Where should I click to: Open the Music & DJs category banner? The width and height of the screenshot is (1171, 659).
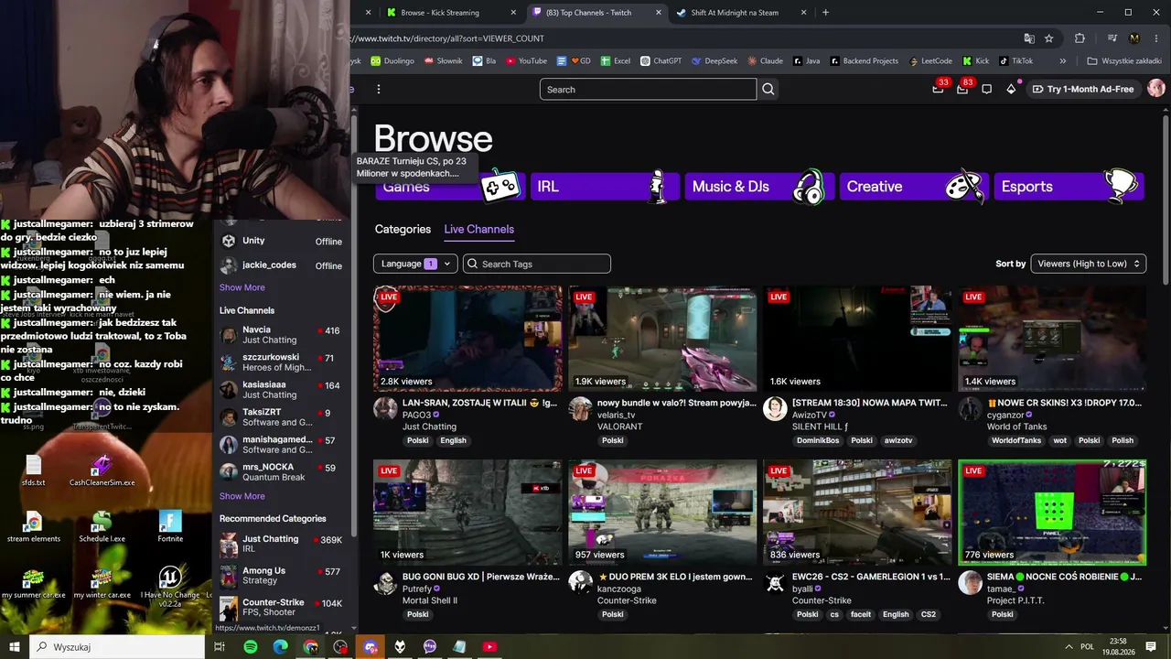tap(758, 186)
